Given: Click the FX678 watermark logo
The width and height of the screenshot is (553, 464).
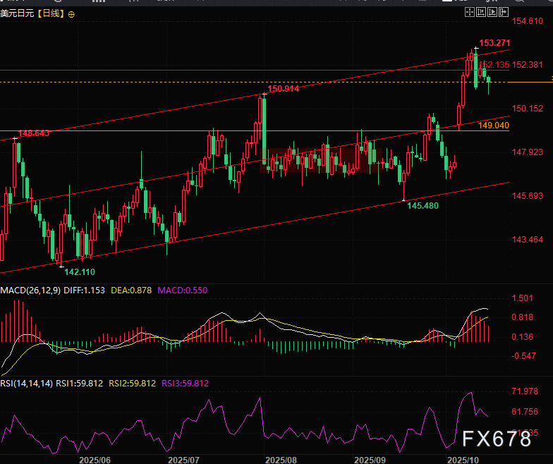Looking at the screenshot, I should [497, 439].
